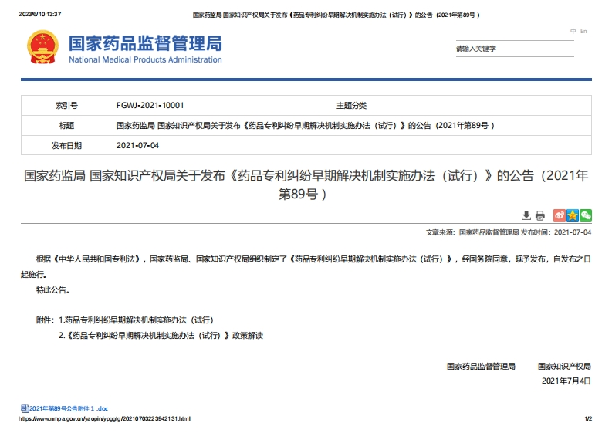Click the 国家药品监督管理局 site title
This screenshot has height=433, width=612.
[145, 42]
